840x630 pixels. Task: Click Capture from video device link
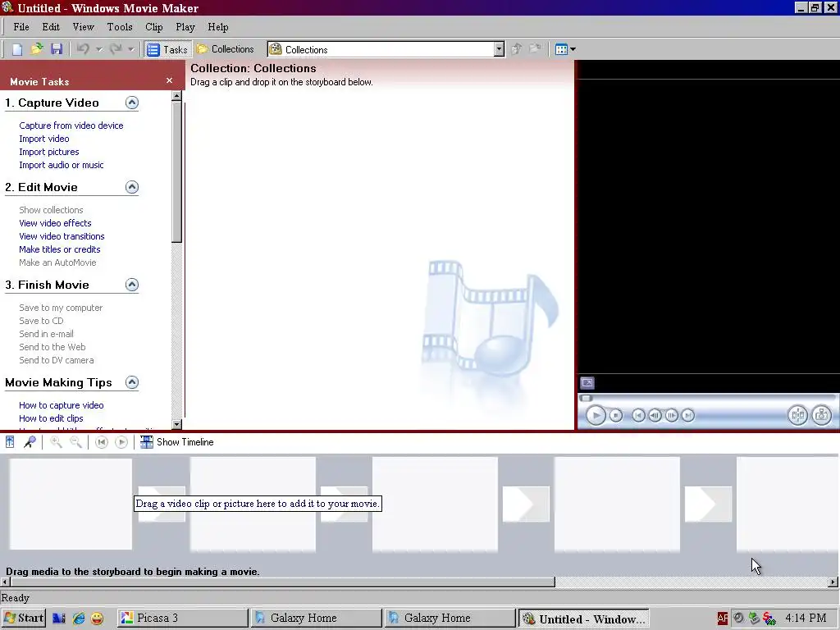(x=71, y=126)
